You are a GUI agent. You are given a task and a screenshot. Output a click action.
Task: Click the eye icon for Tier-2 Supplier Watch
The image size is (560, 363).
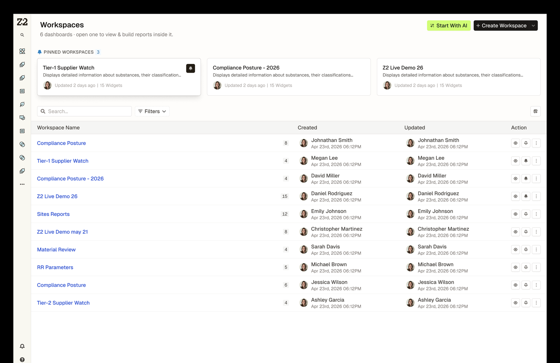pyautogui.click(x=516, y=303)
